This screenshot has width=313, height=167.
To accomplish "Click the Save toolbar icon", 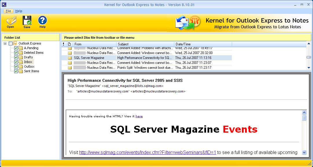I will [27, 22].
